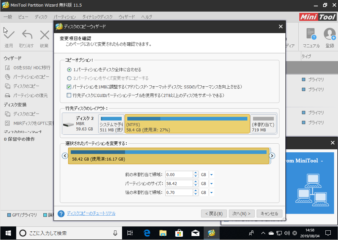The height and width of the screenshot is (240, 338).
Task: Click the Discard (破棄) X icon
Action: [44, 35]
